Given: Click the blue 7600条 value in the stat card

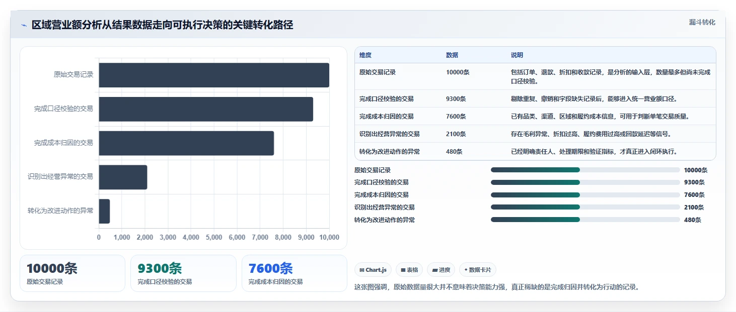Looking at the screenshot, I should [271, 269].
